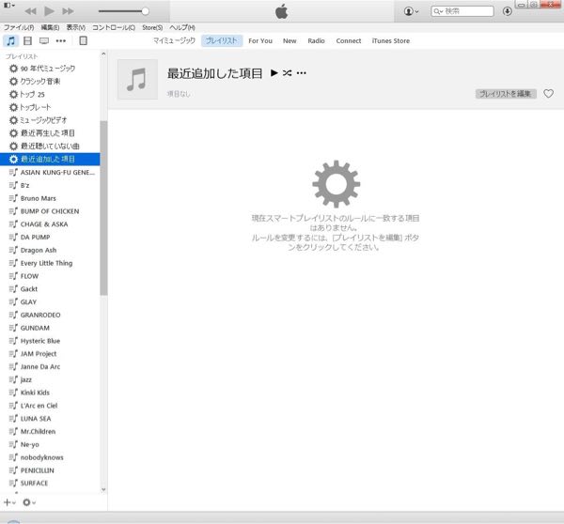564x524 pixels.
Task: Switch to マイミュージック tab
Action: [174, 40]
